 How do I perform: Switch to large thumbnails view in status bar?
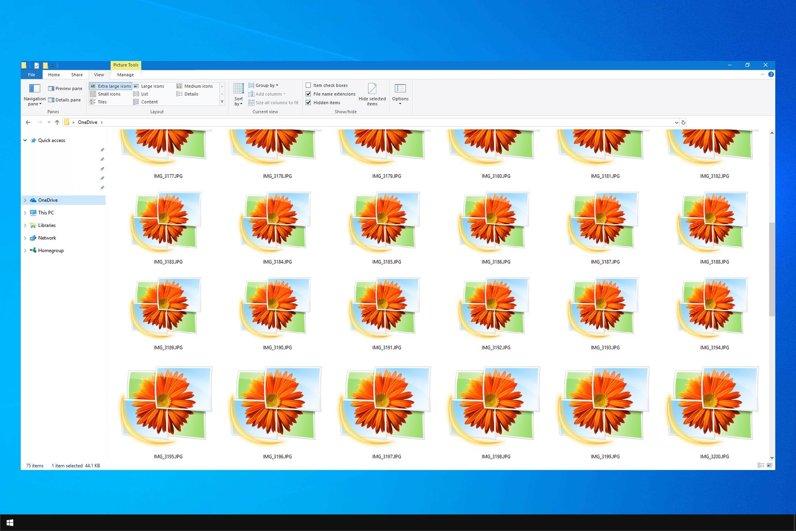(x=769, y=465)
